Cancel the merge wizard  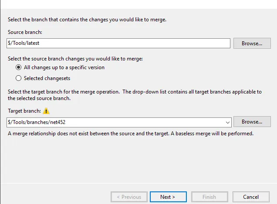[251, 197]
